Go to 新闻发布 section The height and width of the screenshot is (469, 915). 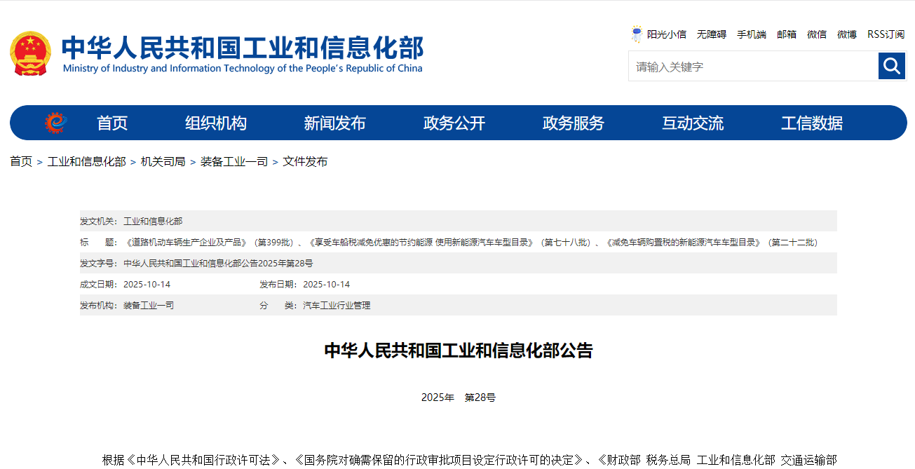[334, 123]
